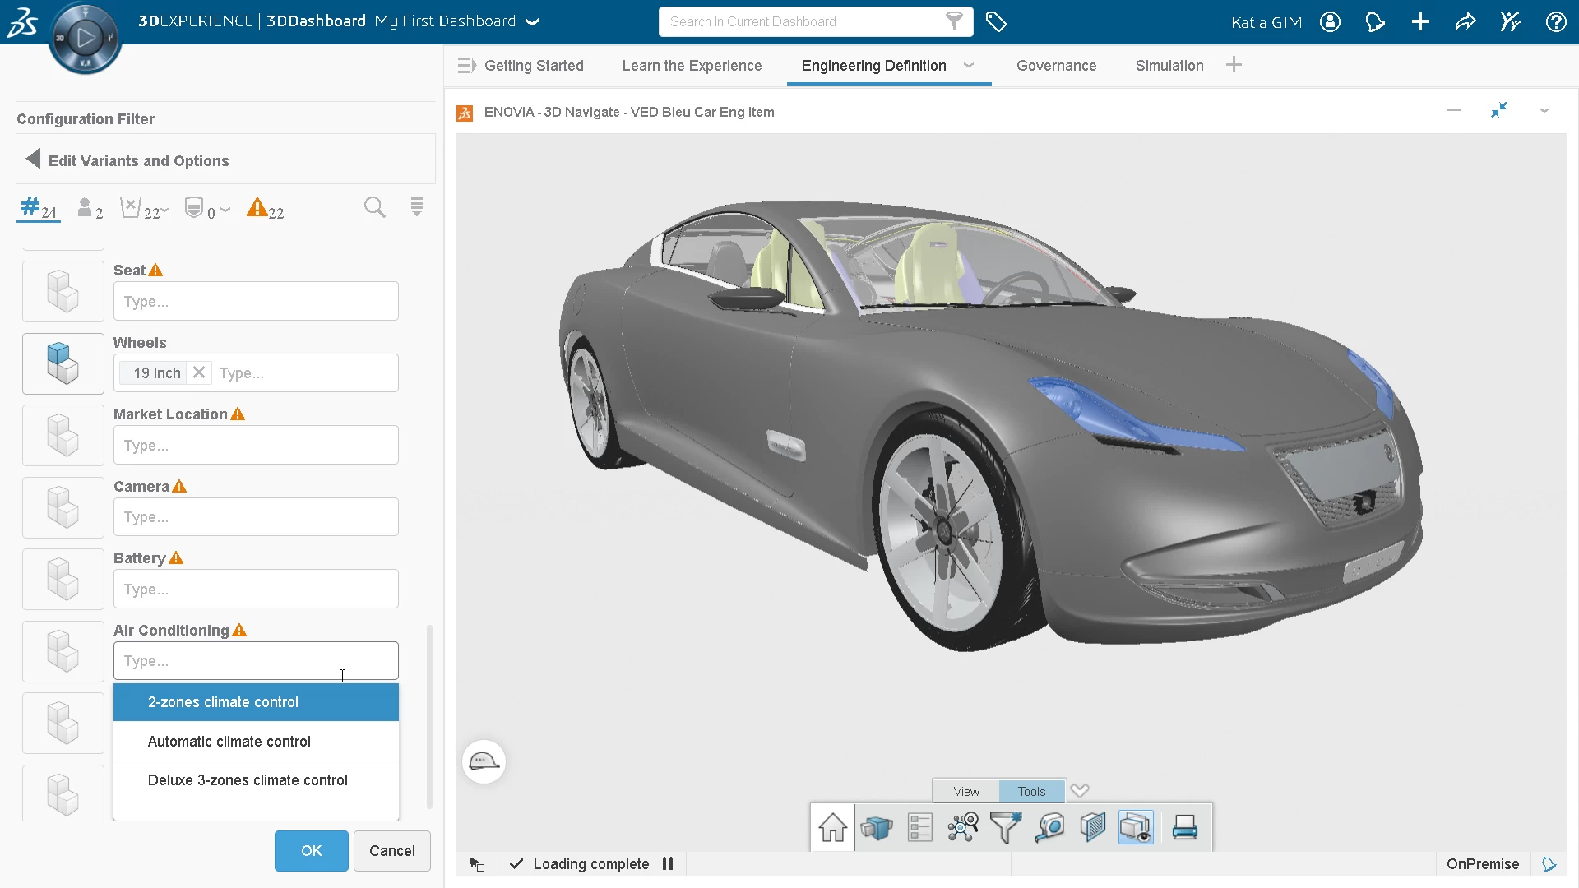Viewport: 1579px width, 888px height.
Task: Click the compass play button
Action: pyautogui.click(x=86, y=37)
